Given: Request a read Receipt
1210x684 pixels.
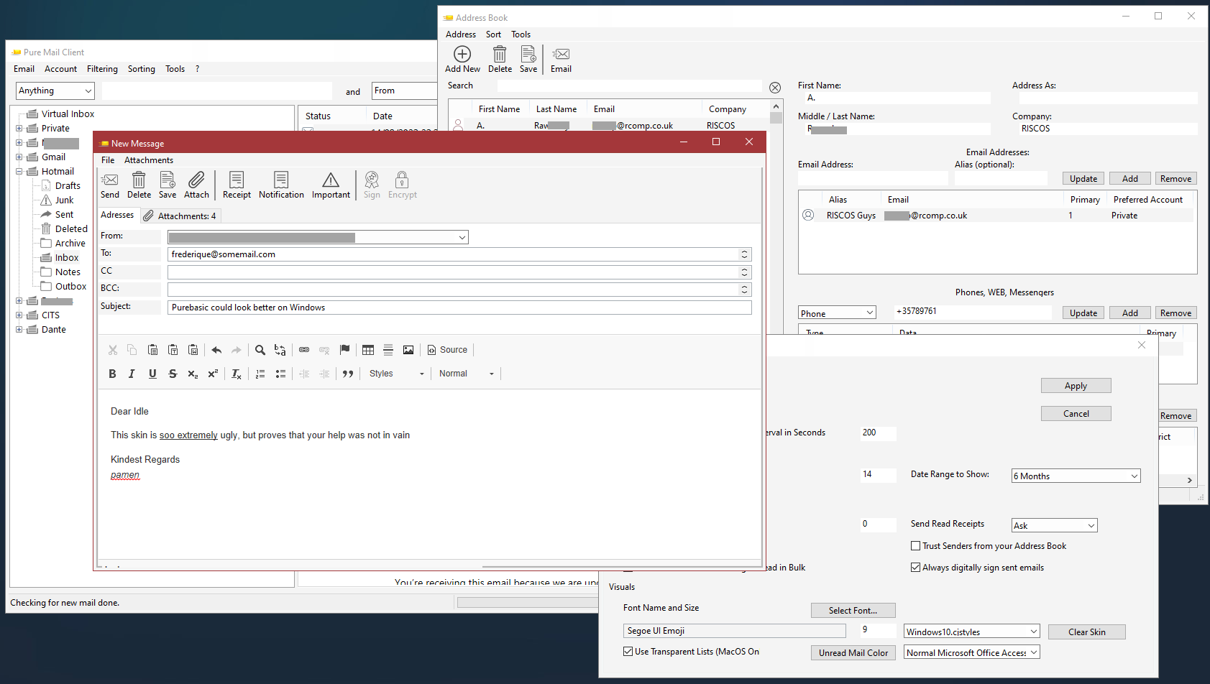Looking at the screenshot, I should pyautogui.click(x=237, y=185).
